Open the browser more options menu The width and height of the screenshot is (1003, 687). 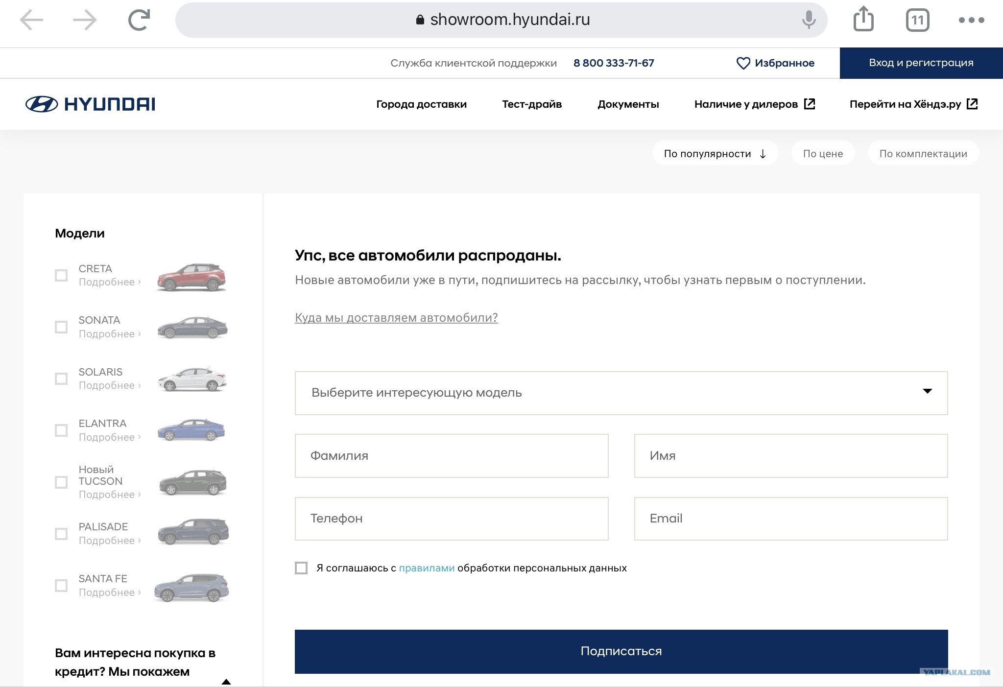coord(971,20)
